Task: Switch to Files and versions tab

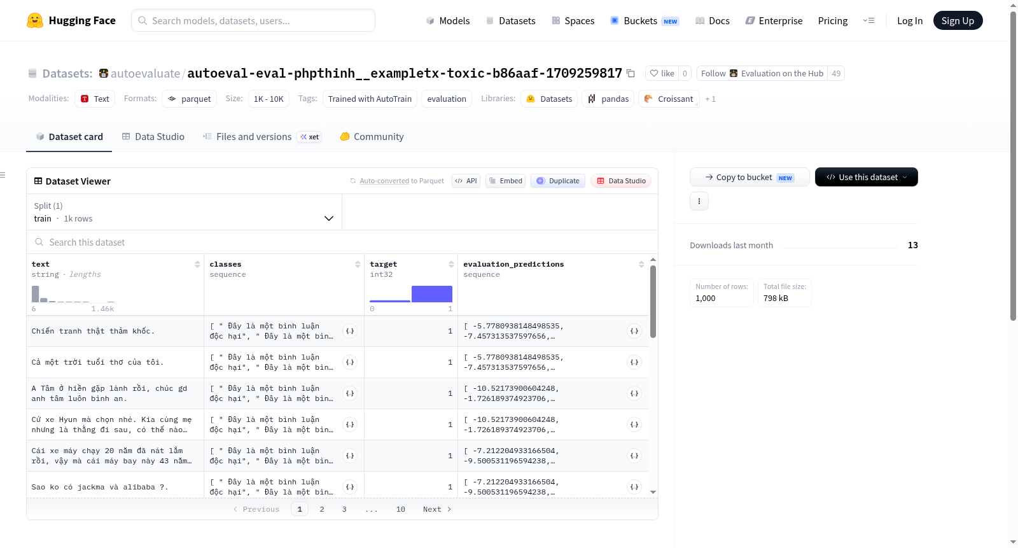Action: 262,136
